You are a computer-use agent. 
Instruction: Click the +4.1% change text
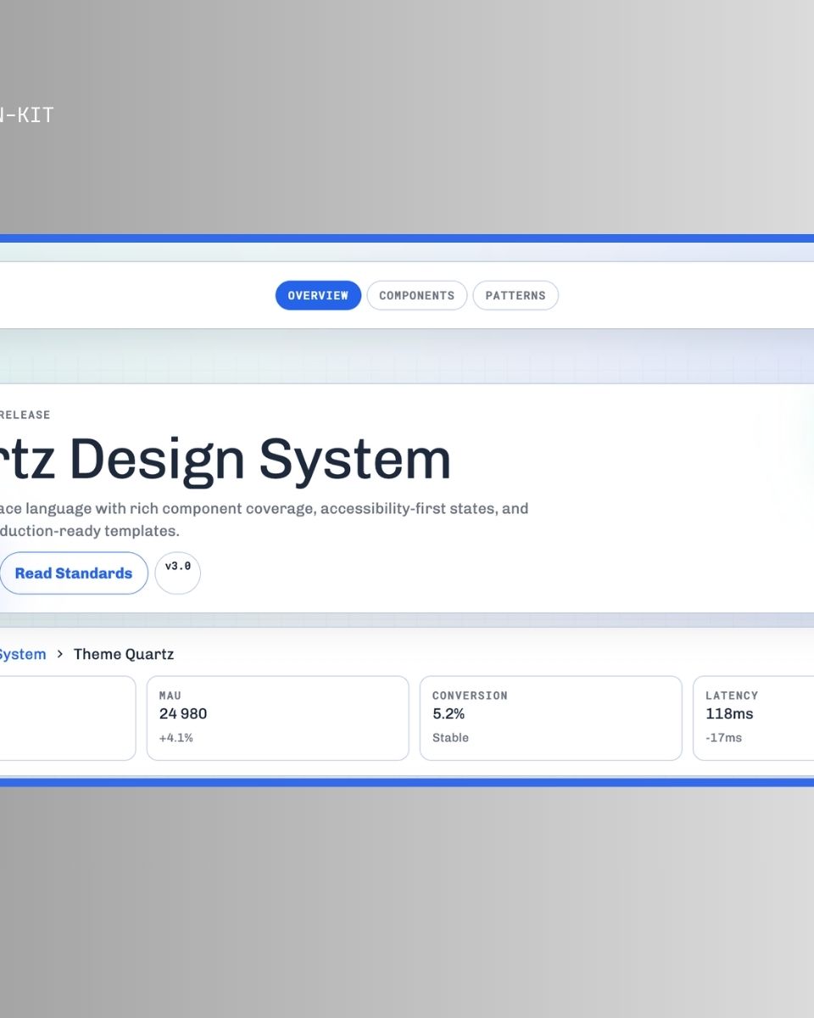(x=176, y=738)
